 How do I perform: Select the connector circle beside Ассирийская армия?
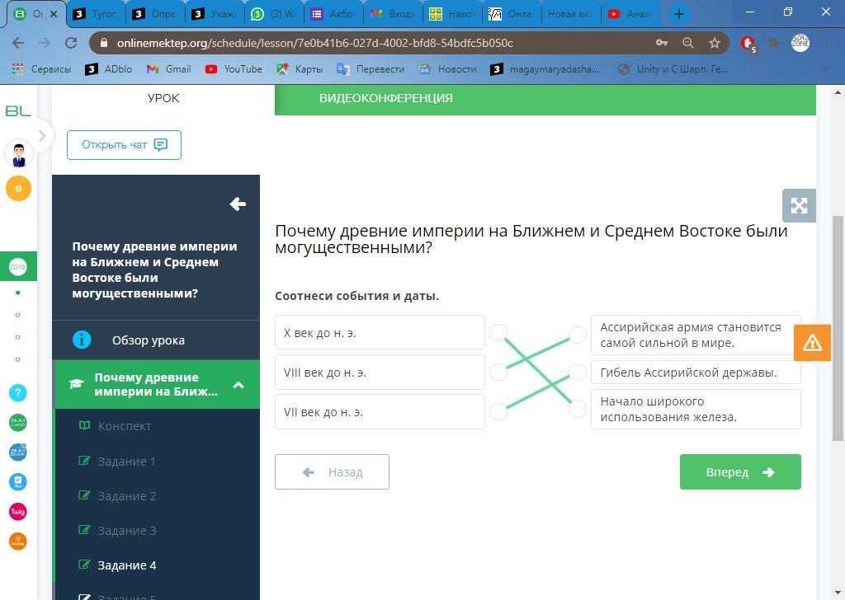578,335
